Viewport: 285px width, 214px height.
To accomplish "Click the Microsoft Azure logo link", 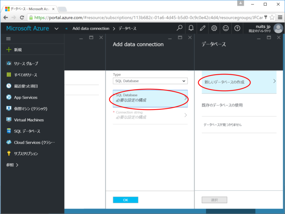I will (x=28, y=28).
